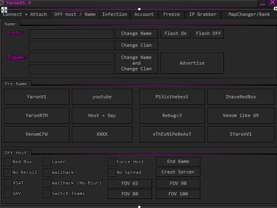Toggle the No Recoil checkbox
Screen dimensions: 277x208
click(8, 173)
